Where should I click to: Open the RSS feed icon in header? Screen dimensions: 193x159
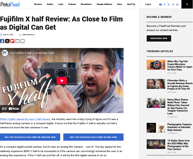(x=177, y=4)
